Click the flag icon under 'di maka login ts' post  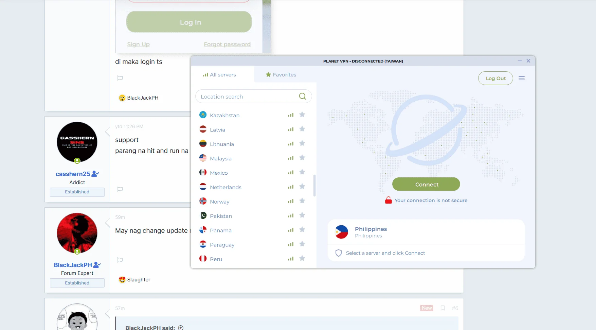(120, 78)
